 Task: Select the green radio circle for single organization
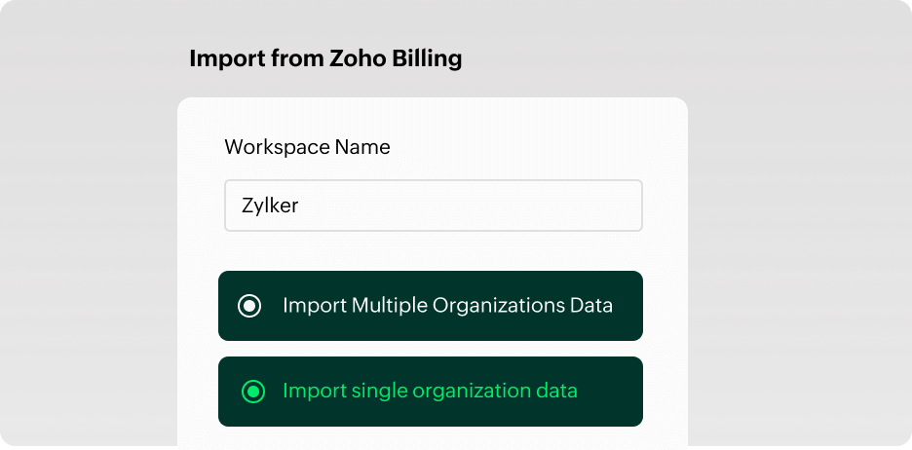coord(253,392)
